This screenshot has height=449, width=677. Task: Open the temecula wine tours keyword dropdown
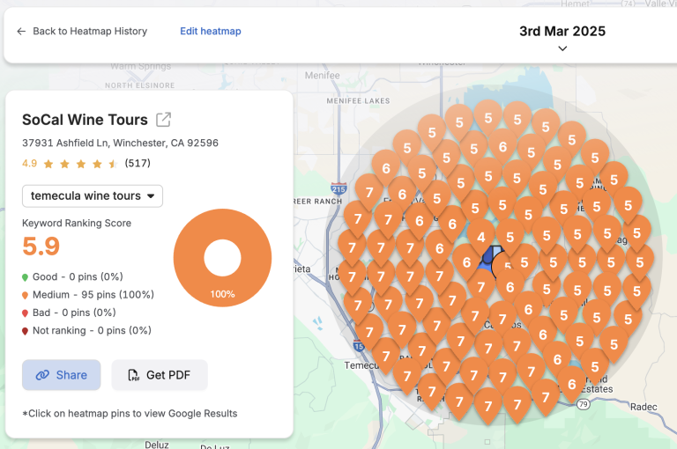93,195
